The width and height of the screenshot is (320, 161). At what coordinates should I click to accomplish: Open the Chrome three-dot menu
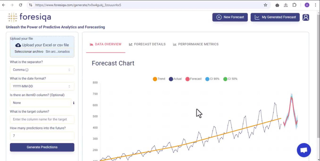[316, 5]
